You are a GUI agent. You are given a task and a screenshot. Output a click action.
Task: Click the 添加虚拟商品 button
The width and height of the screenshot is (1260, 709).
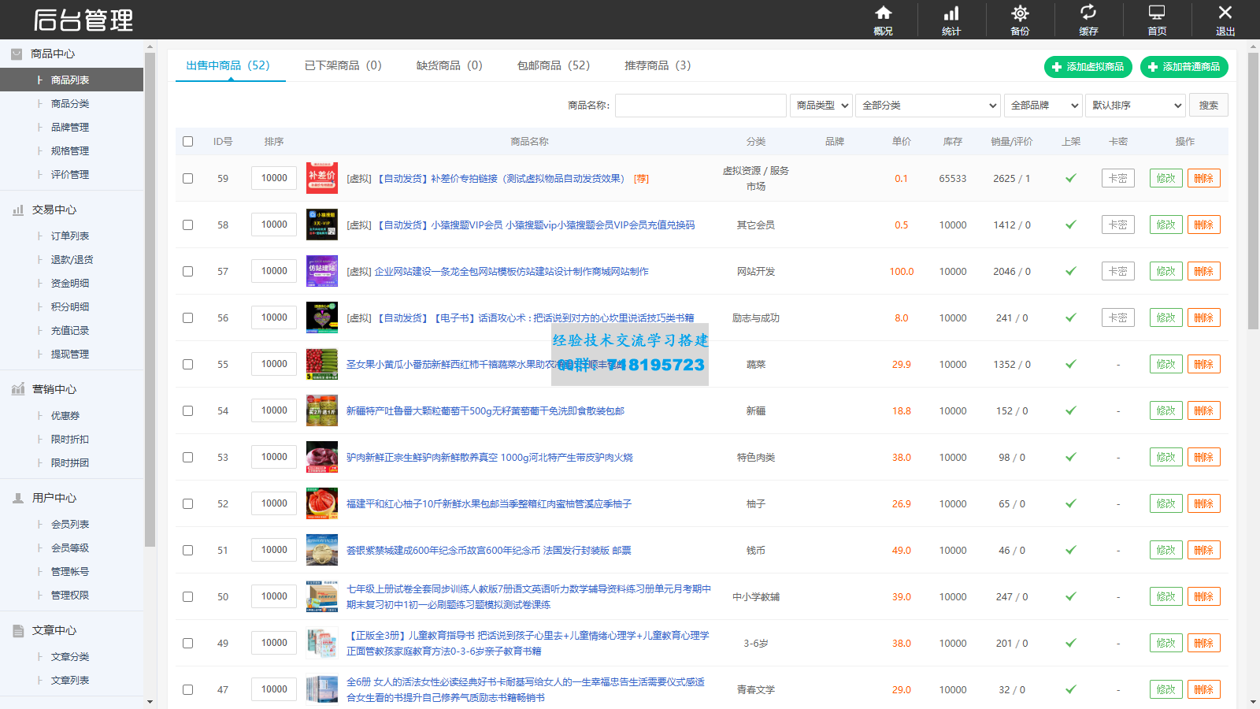[x=1088, y=67]
